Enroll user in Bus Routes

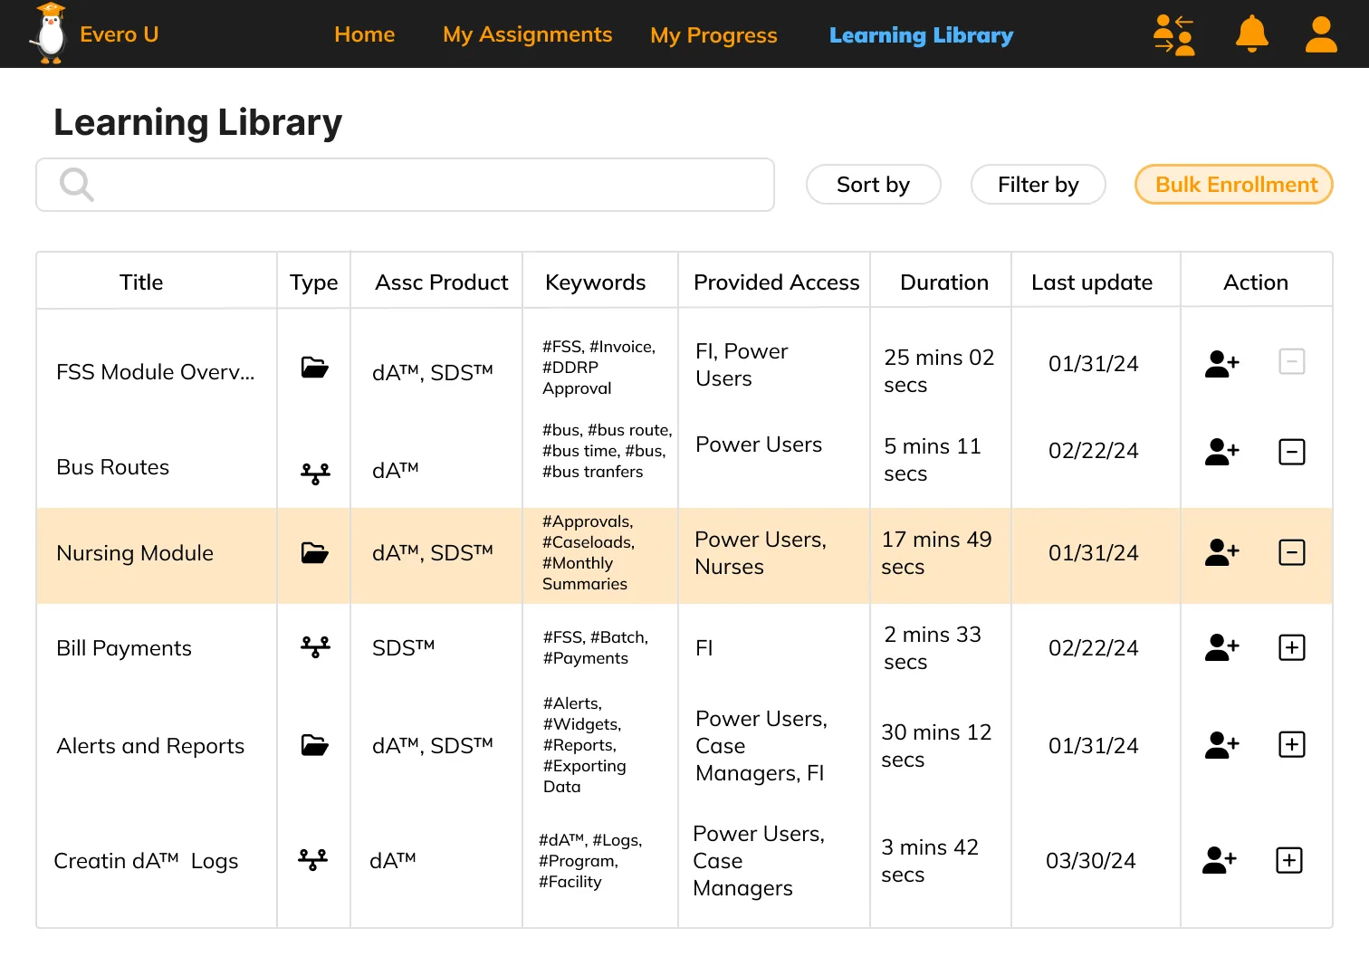1222,451
